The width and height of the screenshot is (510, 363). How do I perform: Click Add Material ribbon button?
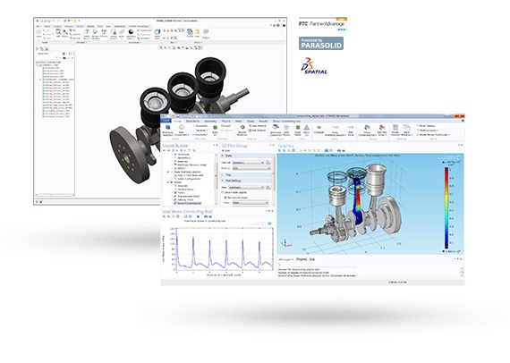point(258,131)
